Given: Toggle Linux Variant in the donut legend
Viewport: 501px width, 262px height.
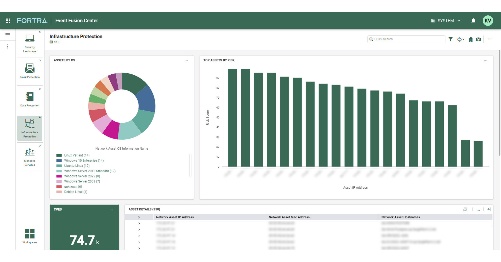Looking at the screenshot, I should pos(77,155).
